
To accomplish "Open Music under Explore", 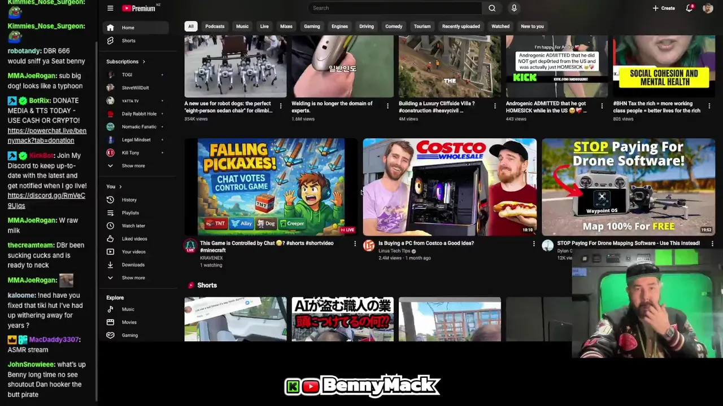I will pos(136,309).
